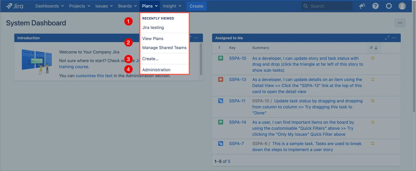Click medium priority icon for SSPA-11
416x171 pixels.
click(373, 101)
